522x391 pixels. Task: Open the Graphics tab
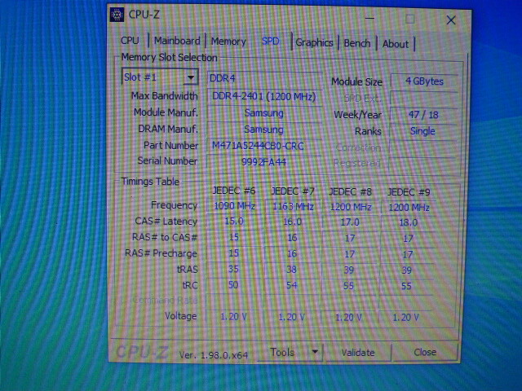coord(314,43)
